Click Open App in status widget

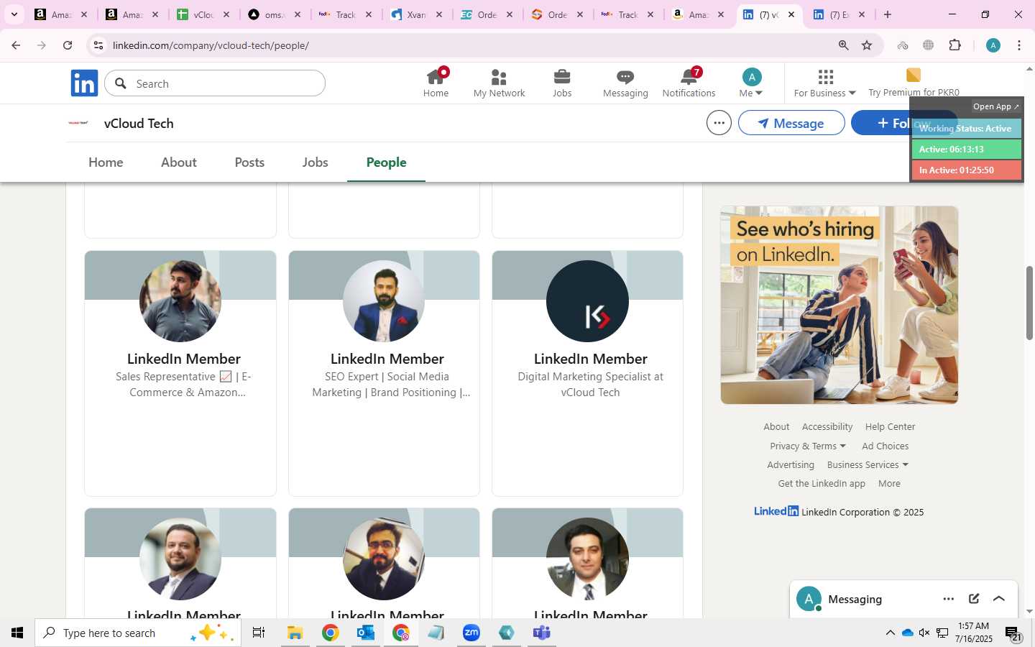pyautogui.click(x=995, y=106)
